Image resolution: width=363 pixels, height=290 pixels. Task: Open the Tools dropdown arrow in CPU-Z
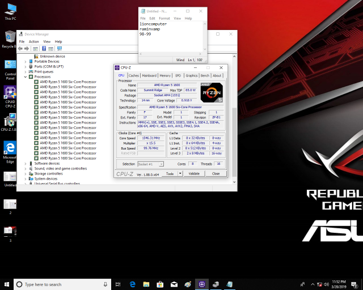[179, 173]
